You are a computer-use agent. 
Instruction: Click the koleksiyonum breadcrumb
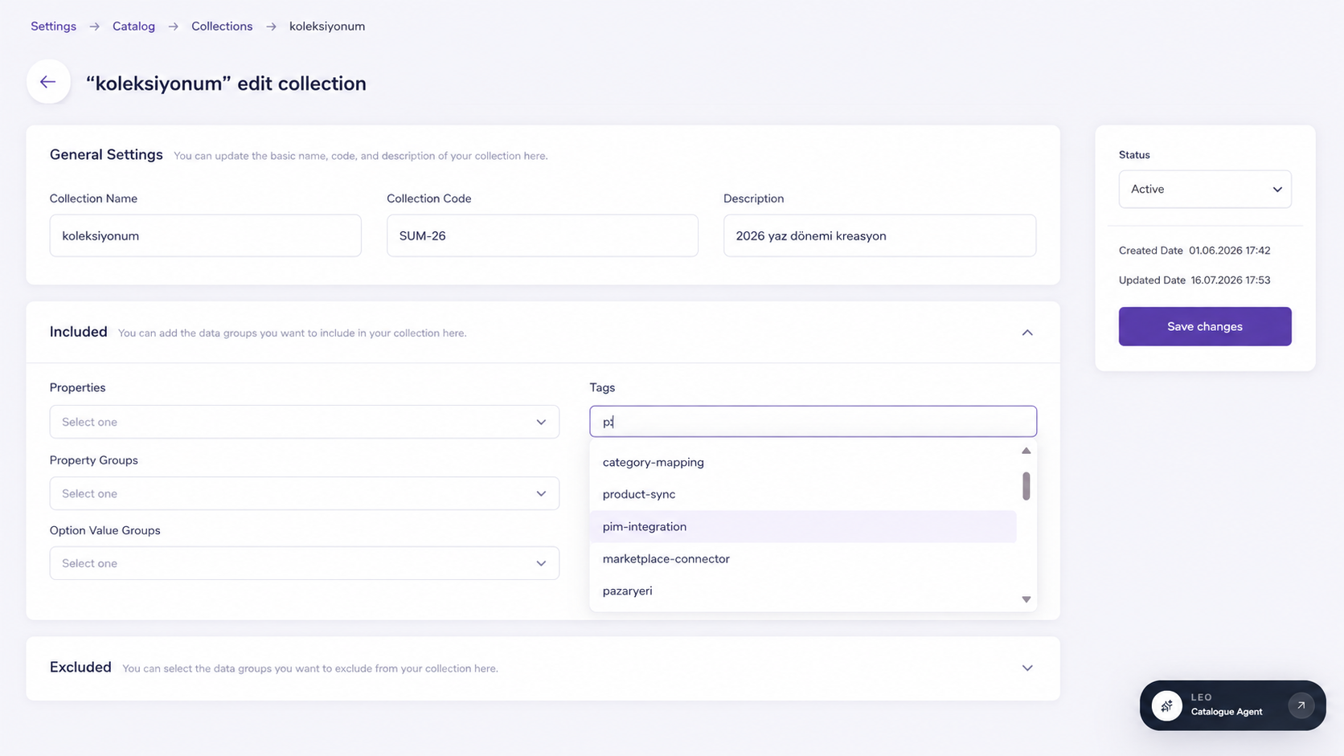click(x=327, y=27)
